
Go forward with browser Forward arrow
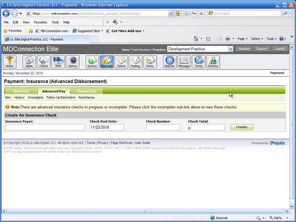[14, 13]
